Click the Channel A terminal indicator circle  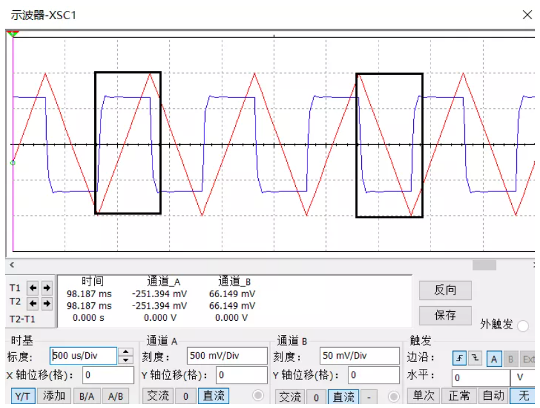coord(258,396)
